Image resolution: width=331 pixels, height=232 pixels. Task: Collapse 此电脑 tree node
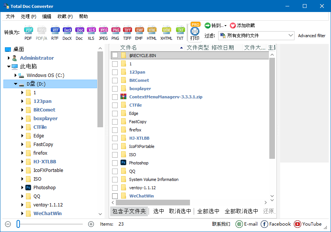tap(9, 66)
